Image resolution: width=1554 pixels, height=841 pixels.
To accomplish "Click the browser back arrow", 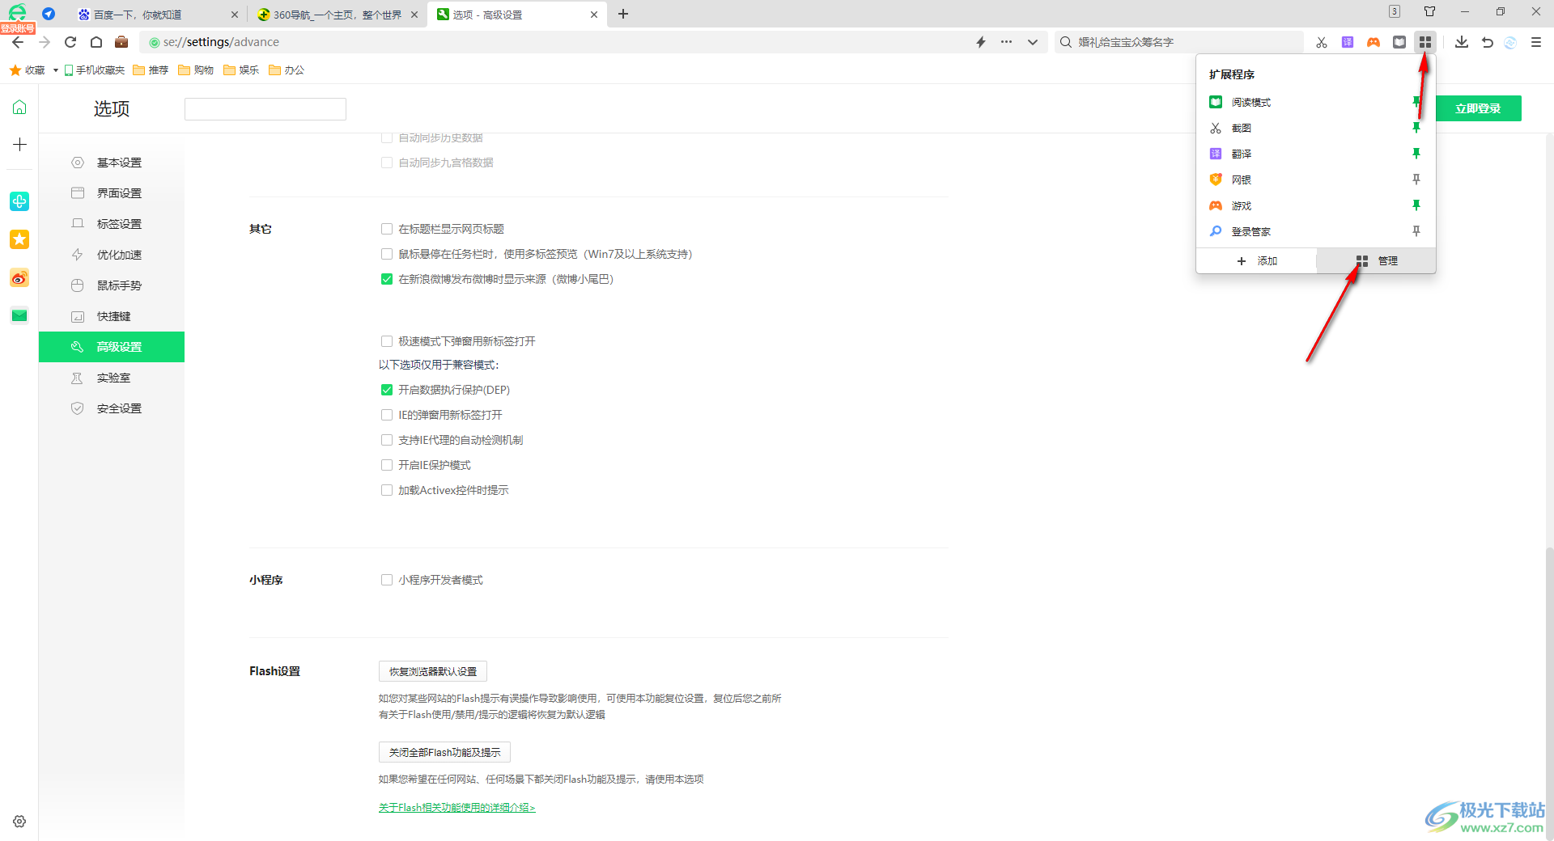I will click(x=18, y=42).
